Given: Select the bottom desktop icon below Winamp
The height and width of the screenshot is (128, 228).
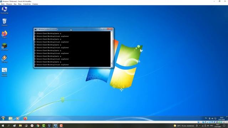Looking at the screenshot, I should [x=4, y=72].
